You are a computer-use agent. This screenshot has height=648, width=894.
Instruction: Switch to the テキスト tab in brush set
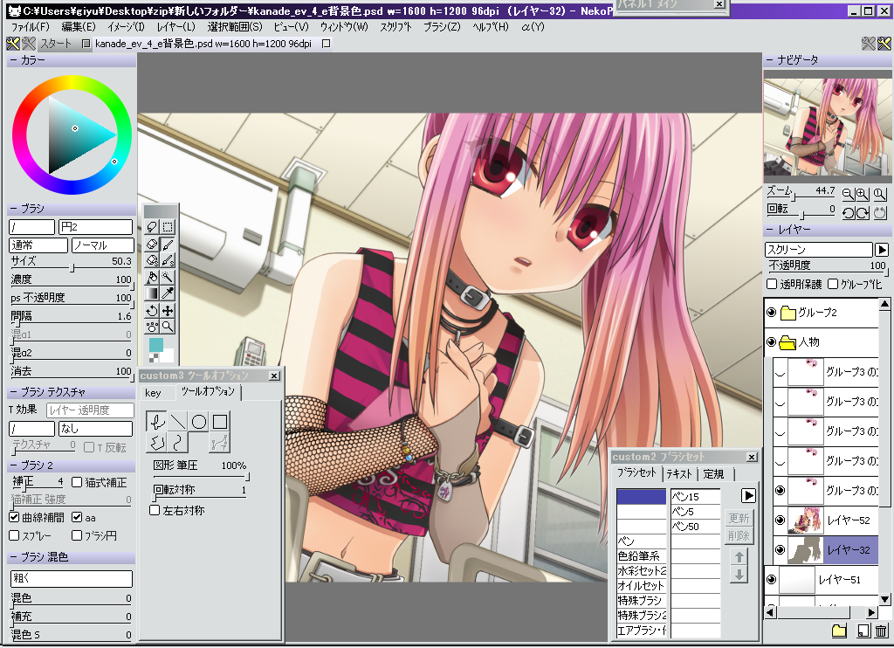click(x=681, y=473)
